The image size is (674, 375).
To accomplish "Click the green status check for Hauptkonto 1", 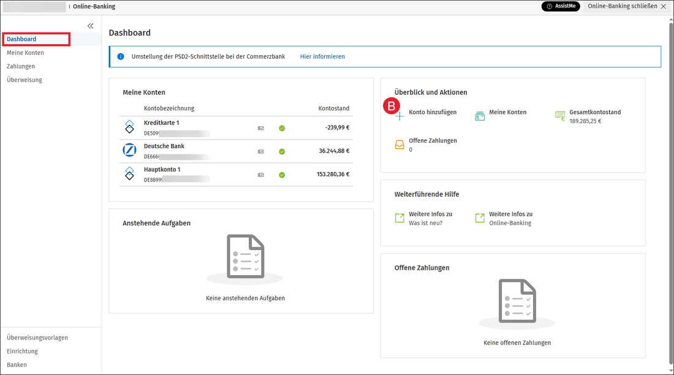I will 282,175.
